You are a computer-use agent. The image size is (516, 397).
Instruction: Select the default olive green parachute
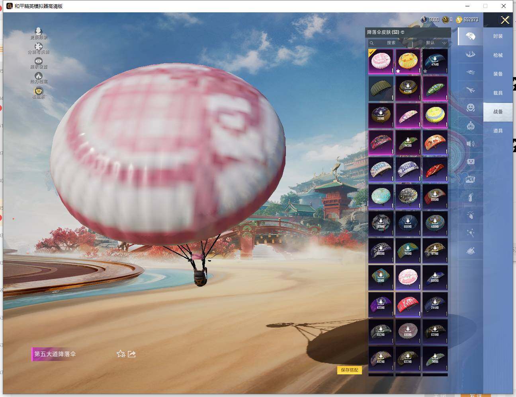381,89
